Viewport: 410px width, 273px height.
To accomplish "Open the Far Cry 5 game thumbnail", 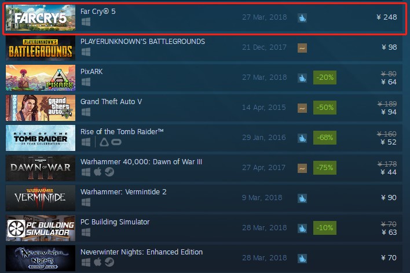I will [41, 18].
